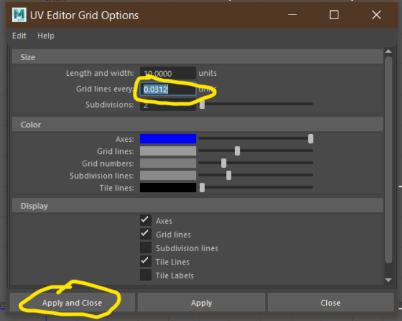
Task: Close the window with the X icon
Action: 376,14
